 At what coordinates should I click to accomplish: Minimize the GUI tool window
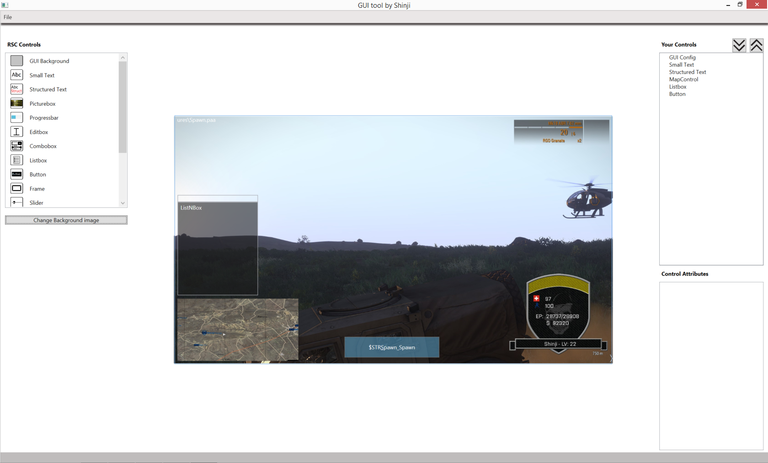(728, 5)
